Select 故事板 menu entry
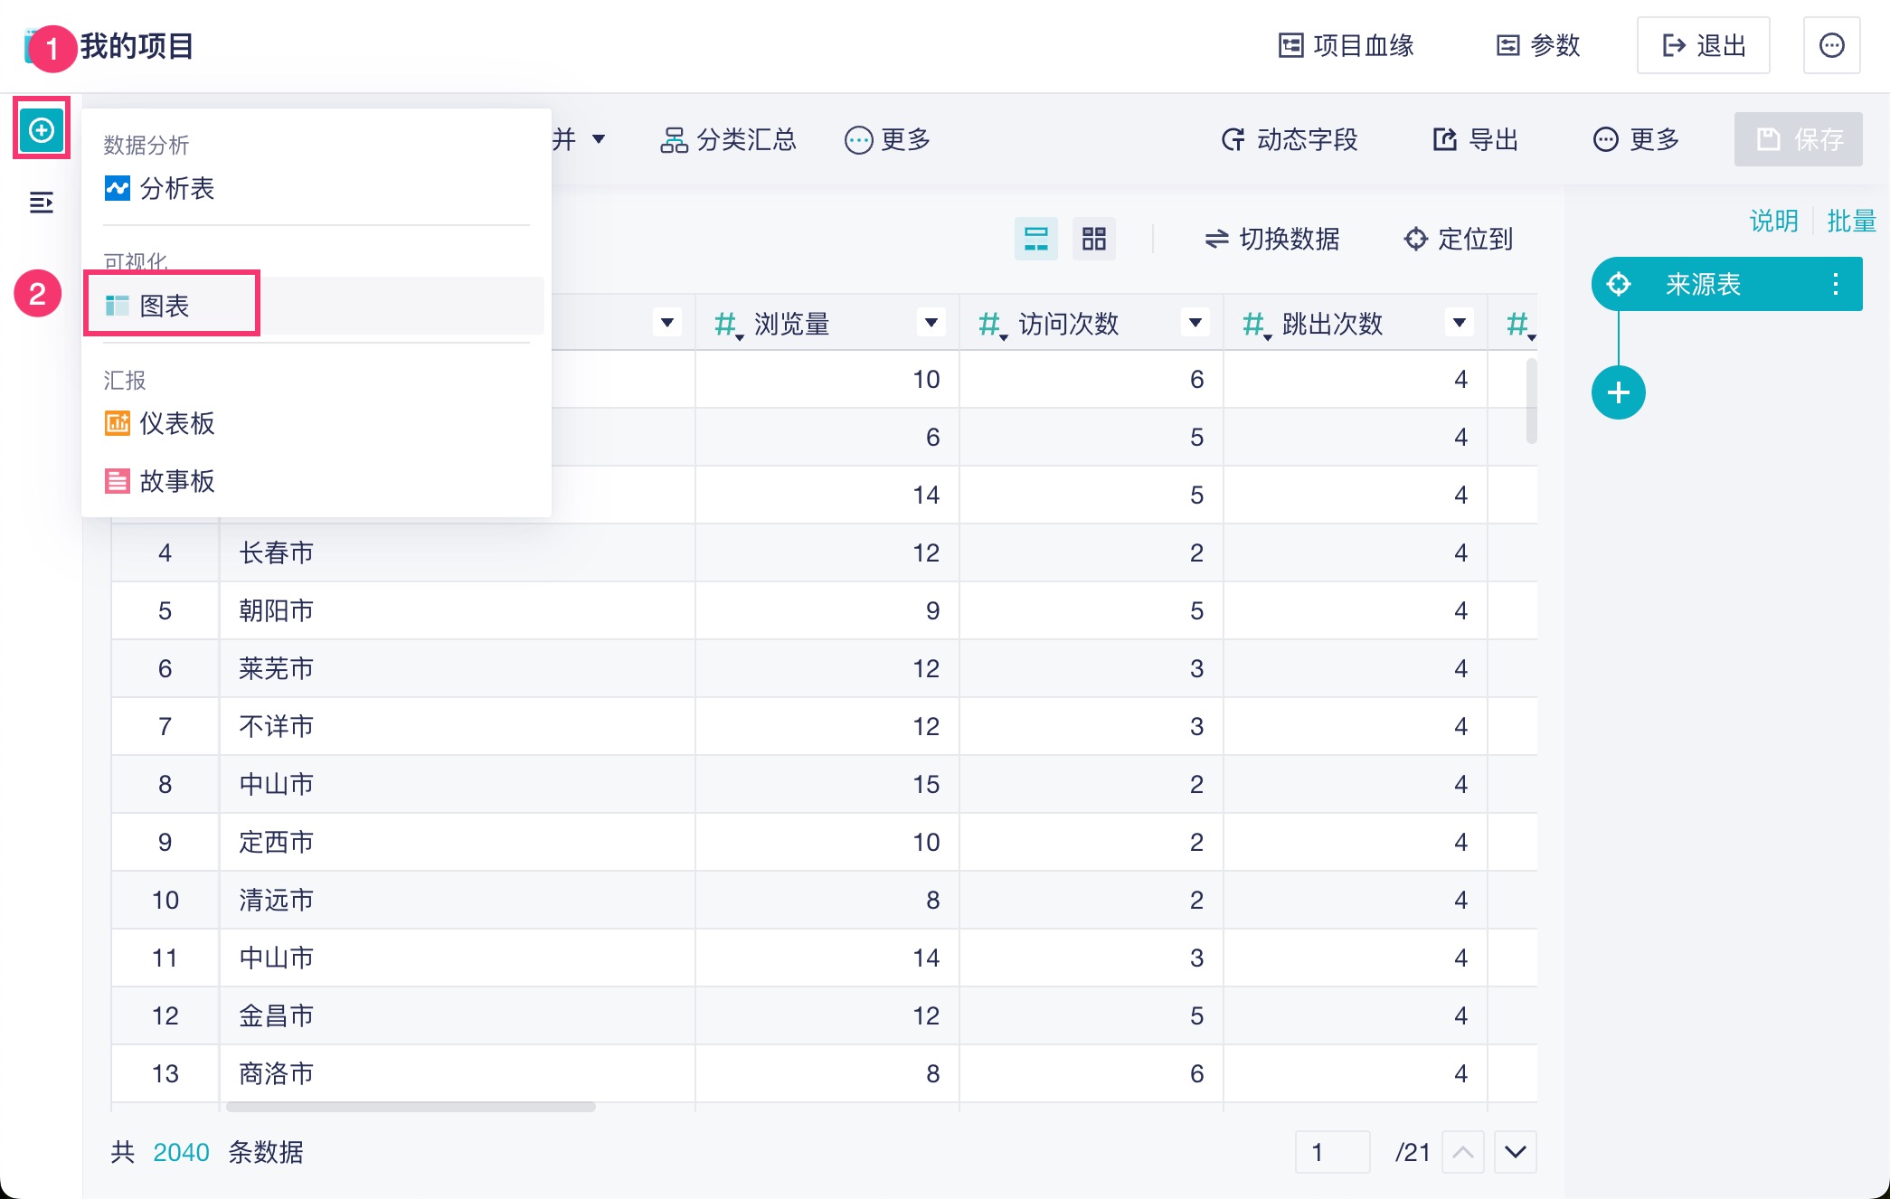The height and width of the screenshot is (1199, 1890). coord(176,481)
